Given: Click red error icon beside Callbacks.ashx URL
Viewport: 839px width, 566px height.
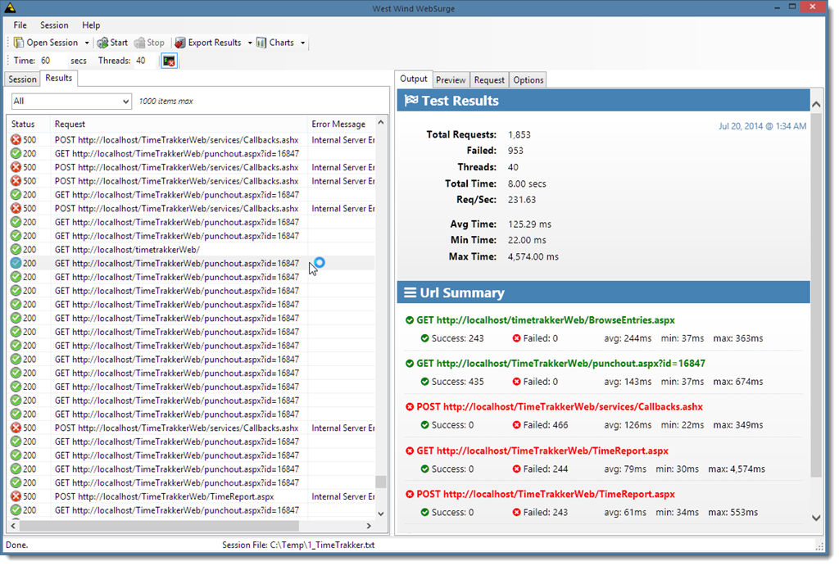Looking at the screenshot, I should click(410, 407).
